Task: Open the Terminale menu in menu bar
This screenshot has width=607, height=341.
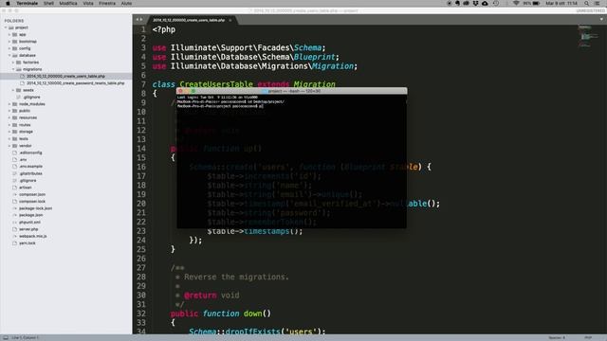Action: pos(28,3)
